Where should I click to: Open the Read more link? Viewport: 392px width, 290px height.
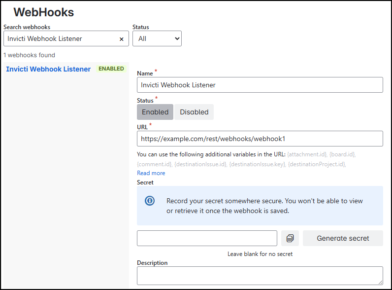(151, 173)
